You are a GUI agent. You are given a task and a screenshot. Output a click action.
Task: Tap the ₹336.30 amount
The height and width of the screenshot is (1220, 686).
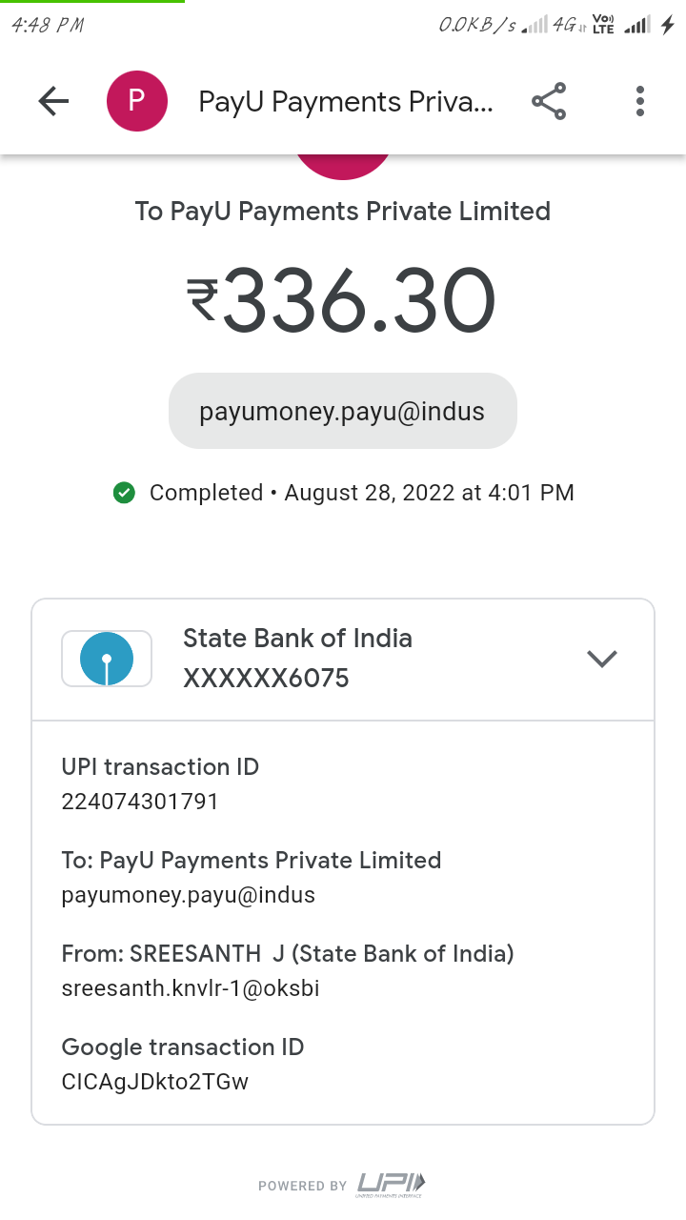click(342, 301)
